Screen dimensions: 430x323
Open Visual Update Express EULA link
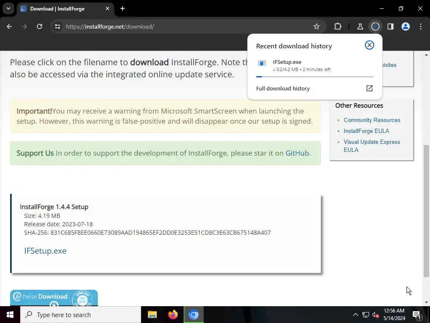click(x=372, y=146)
